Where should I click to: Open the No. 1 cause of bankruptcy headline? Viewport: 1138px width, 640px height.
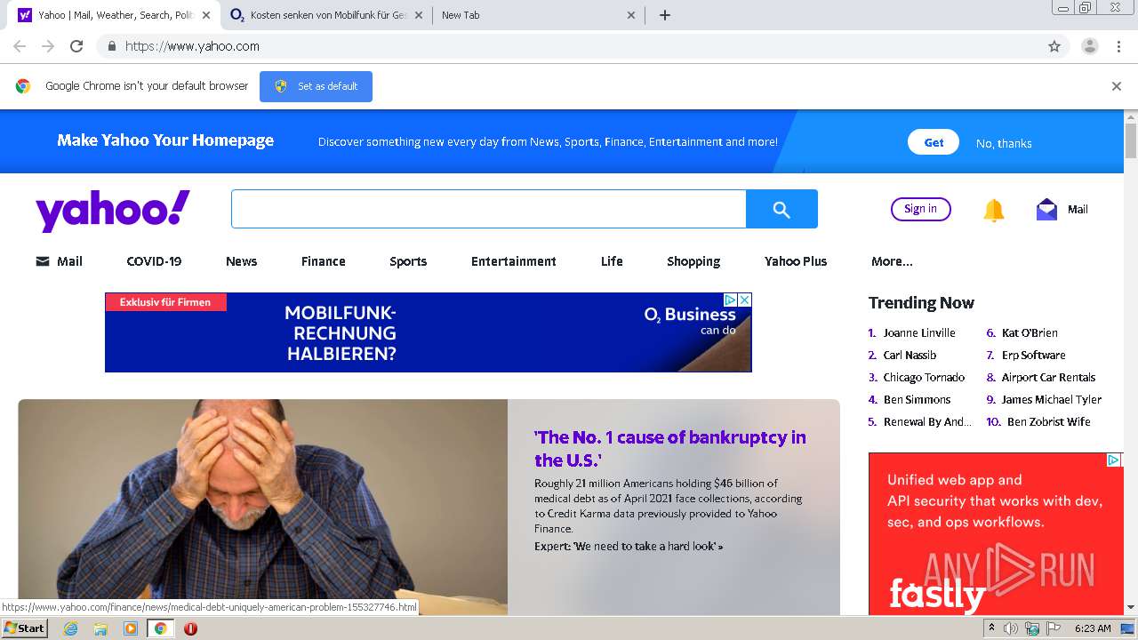[669, 449]
